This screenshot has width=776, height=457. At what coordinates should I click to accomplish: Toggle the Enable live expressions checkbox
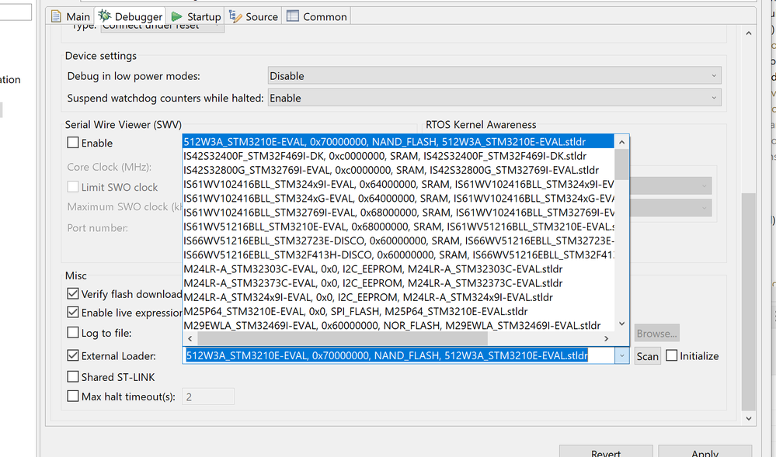[x=73, y=313]
